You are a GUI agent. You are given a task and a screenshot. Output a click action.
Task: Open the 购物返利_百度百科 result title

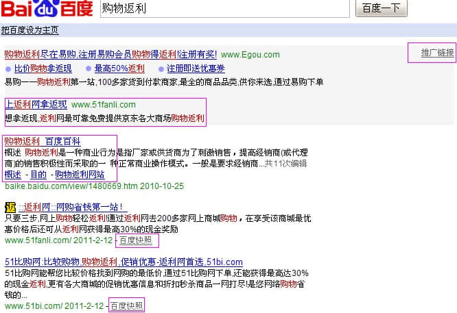(42, 141)
